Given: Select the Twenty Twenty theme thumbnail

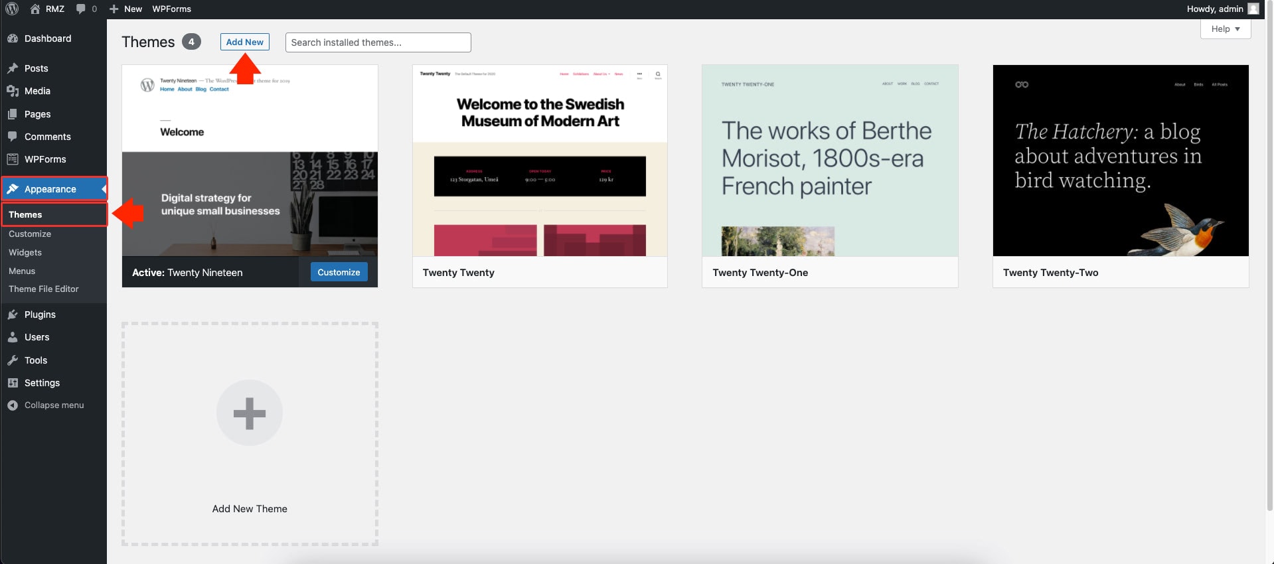Looking at the screenshot, I should [540, 161].
